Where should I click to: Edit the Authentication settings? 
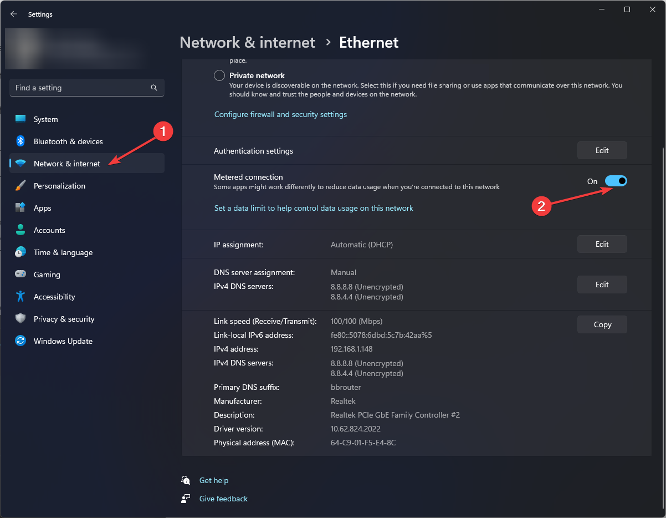tap(602, 150)
